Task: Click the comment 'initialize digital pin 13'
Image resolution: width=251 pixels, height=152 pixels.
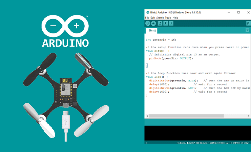Action: click(185, 55)
